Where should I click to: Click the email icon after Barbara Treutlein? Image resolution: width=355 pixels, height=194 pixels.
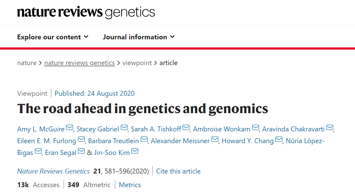click(x=144, y=140)
